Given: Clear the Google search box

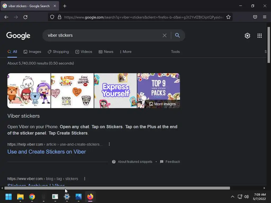Looking at the screenshot, I should (165, 35).
